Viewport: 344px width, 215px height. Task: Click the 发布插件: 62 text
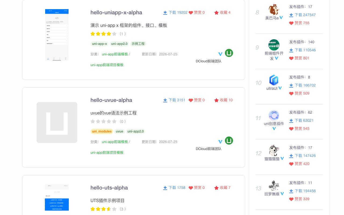pyautogui.click(x=301, y=112)
